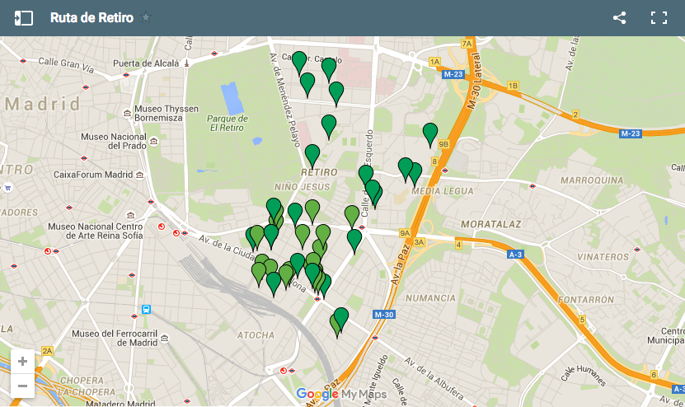This screenshot has width=685, height=407.
Task: Click the CaixaForum Madrid museum icon
Action: coord(140,175)
